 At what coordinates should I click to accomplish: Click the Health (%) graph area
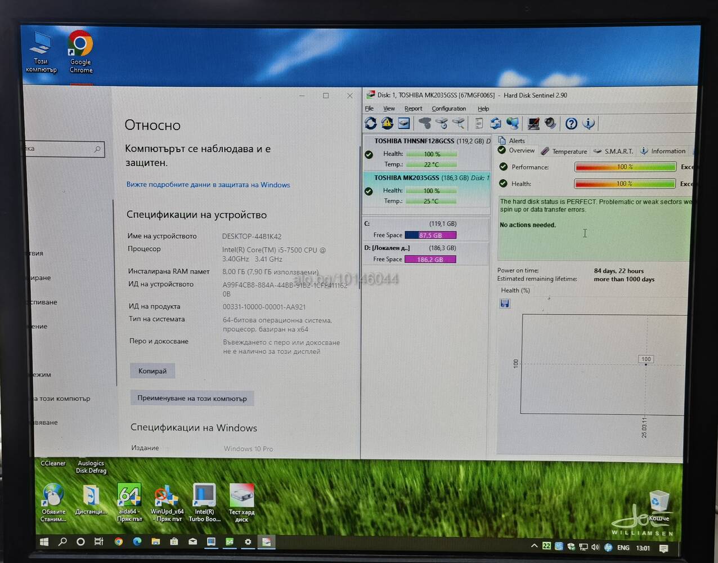click(x=603, y=364)
